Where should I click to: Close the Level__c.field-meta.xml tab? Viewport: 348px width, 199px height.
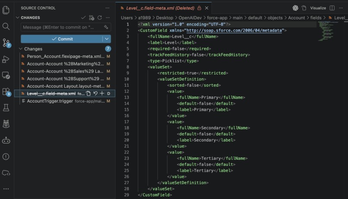point(207,8)
